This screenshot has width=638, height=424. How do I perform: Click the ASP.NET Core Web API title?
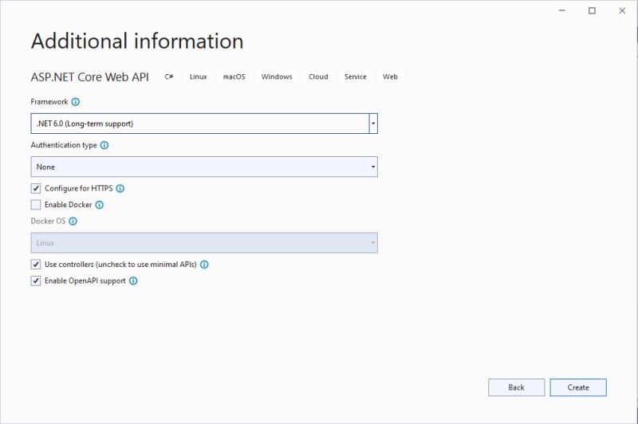[90, 77]
